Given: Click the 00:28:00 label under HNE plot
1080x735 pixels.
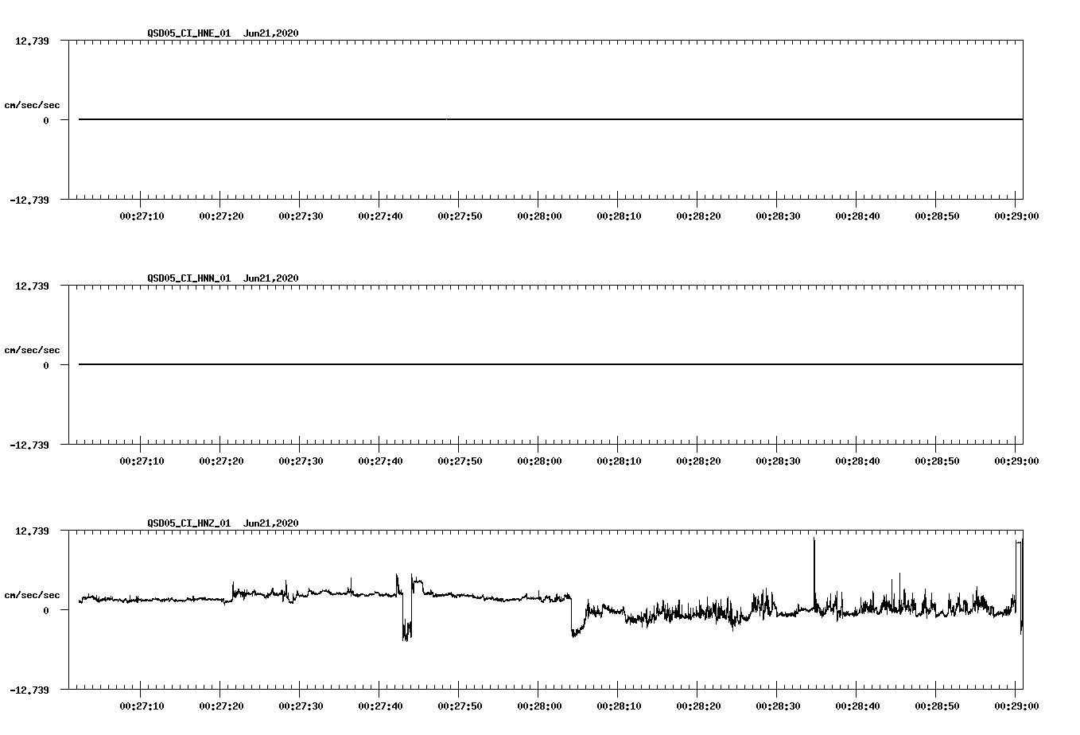Looking at the screenshot, I should pyautogui.click(x=540, y=216).
